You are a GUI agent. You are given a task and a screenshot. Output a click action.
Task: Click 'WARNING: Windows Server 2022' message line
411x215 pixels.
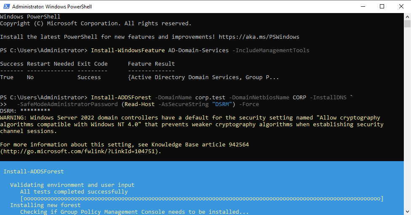point(190,118)
